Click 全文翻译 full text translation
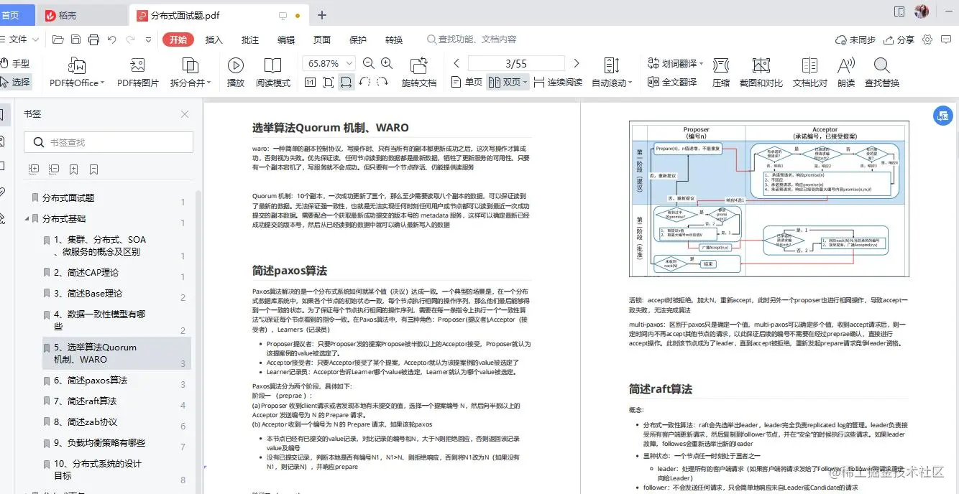This screenshot has width=959, height=494. tap(672, 82)
